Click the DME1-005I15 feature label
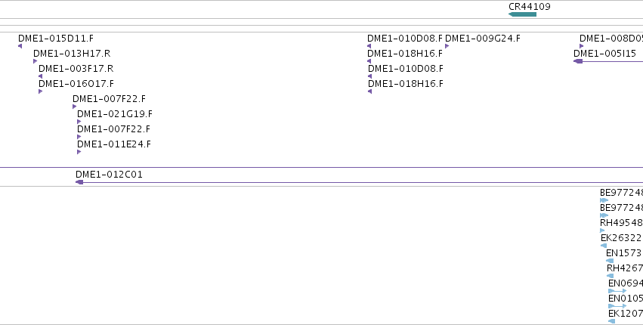Screen dimensions: 643x325 tap(605, 54)
